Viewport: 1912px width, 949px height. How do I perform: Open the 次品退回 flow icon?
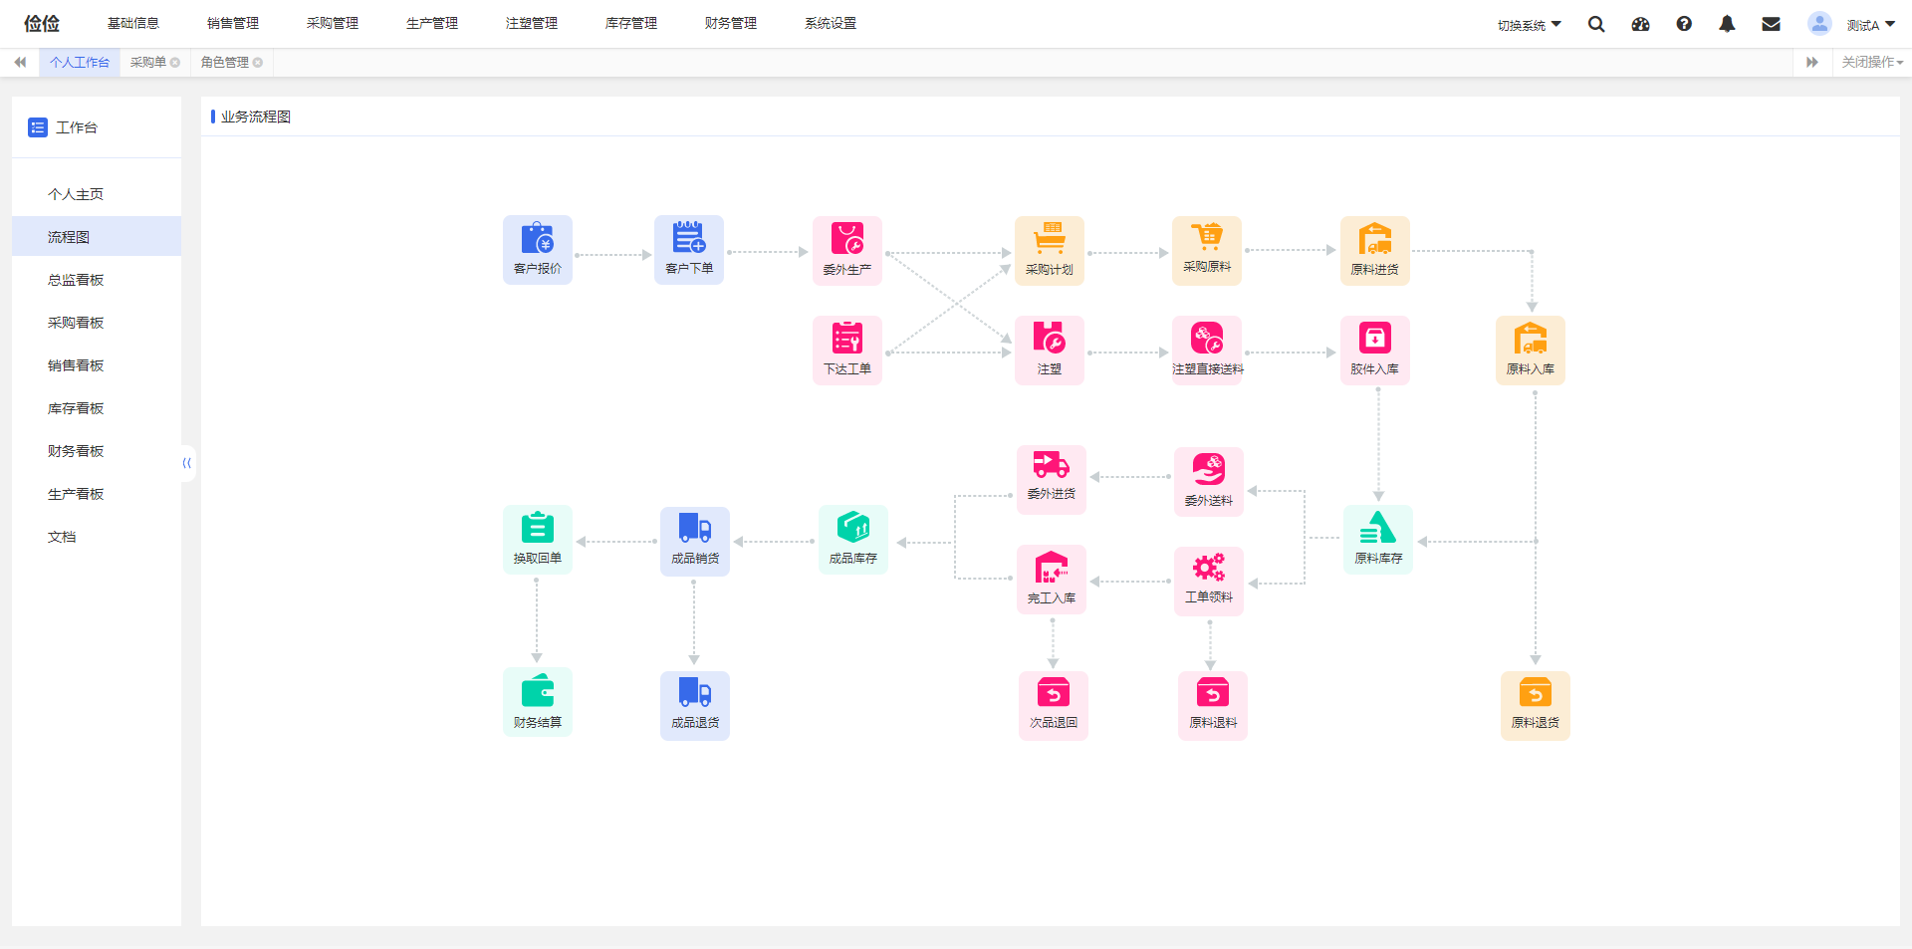coord(1054,706)
